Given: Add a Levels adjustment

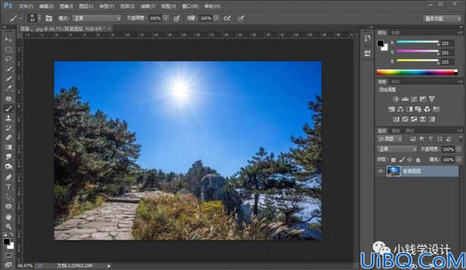Looking at the screenshot, I should point(405,99).
